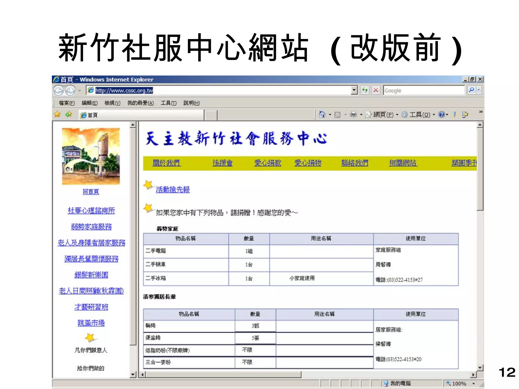
Task: Expand the address bar history dropdown
Action: pyautogui.click(x=354, y=90)
